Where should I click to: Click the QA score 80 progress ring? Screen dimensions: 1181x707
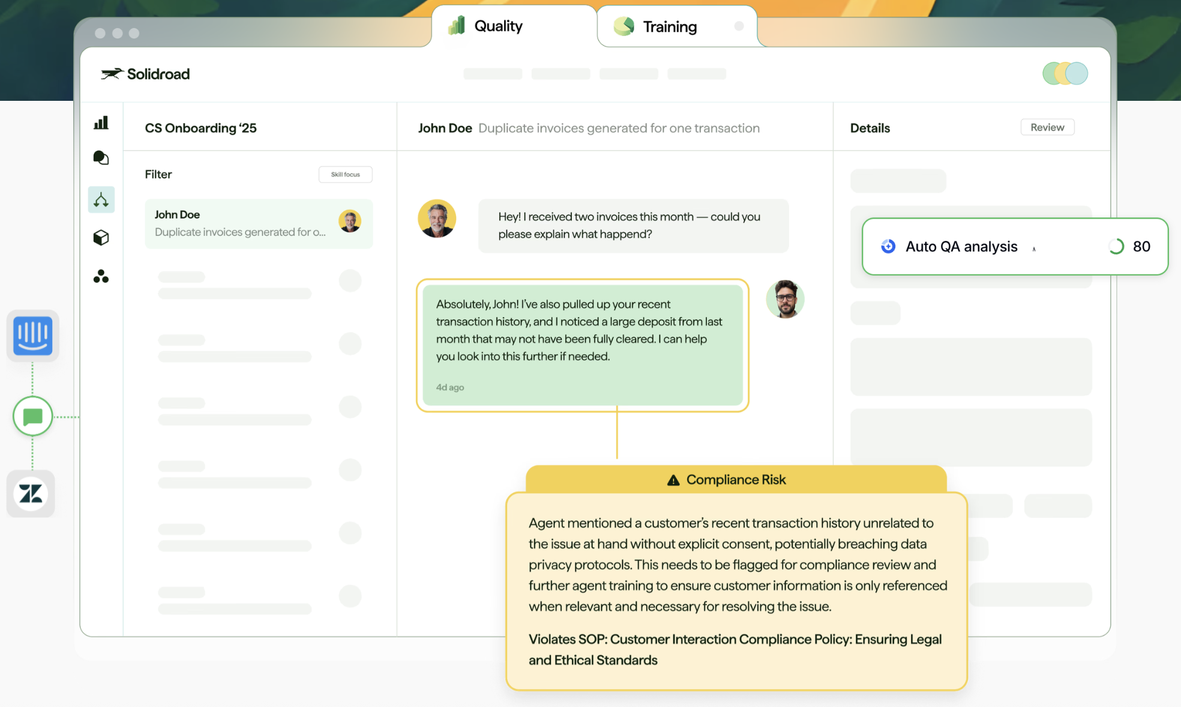point(1116,247)
